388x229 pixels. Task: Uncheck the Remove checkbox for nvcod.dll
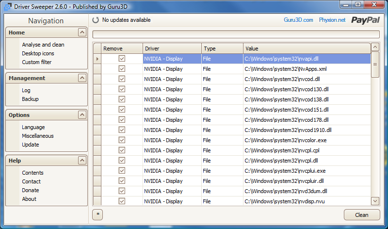coord(122,79)
